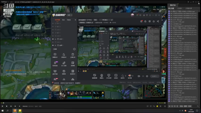This screenshot has width=201, height=113.
Task: Go to previous file in PotPlayer
Action: [11, 106]
